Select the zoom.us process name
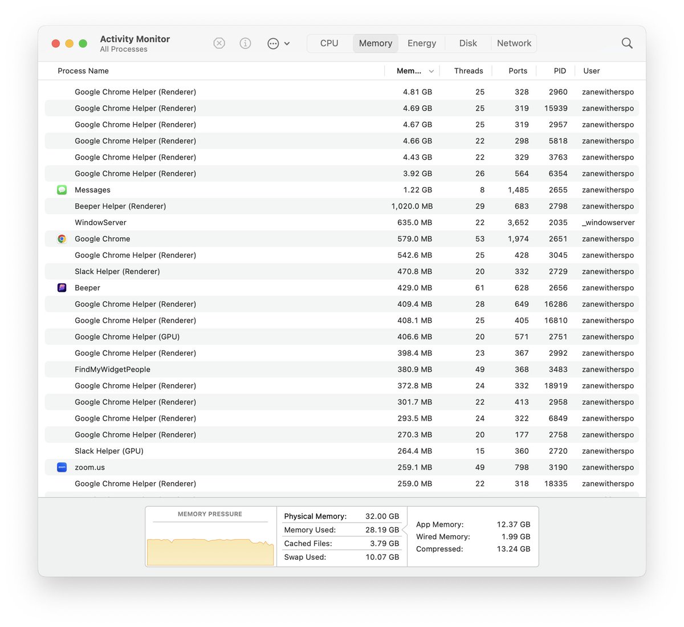 pos(89,467)
